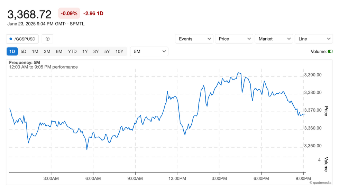This screenshot has height=187, width=339.
Task: Choose the 3M time range
Action: coord(47,52)
